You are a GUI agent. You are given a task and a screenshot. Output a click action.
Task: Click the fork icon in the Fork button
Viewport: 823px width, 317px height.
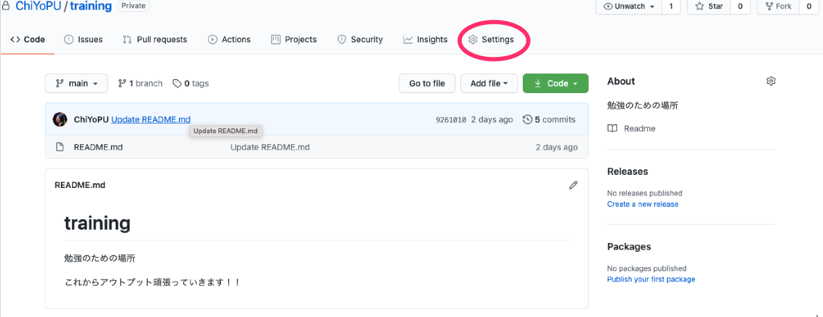pyautogui.click(x=770, y=6)
